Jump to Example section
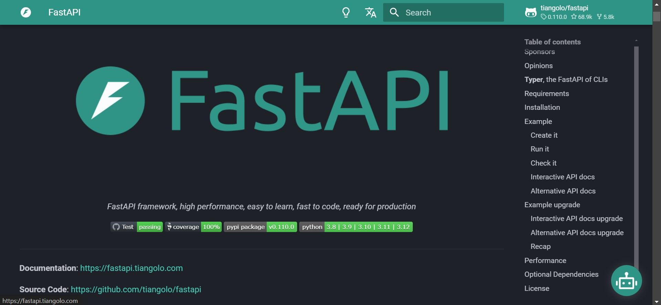The height and width of the screenshot is (305, 661). (538, 122)
